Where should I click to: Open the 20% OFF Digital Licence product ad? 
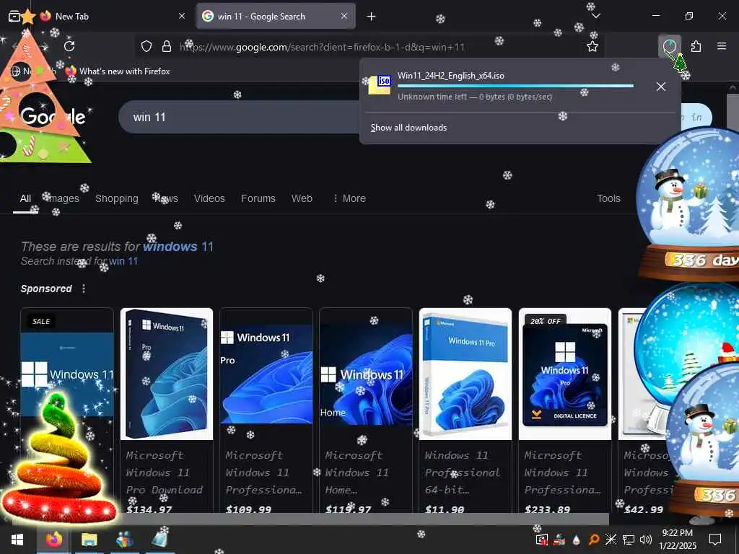point(565,410)
